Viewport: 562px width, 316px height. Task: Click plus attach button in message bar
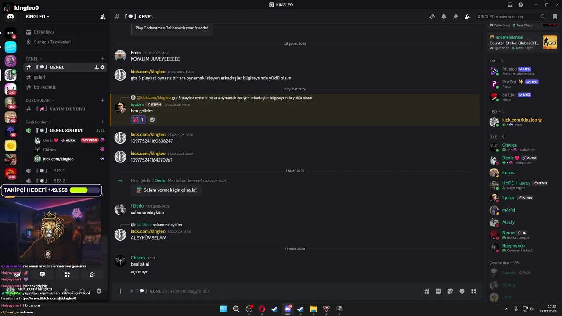pos(120,291)
